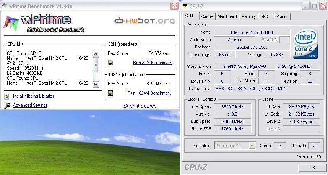Click the L1 Data value 2 x 32 KBytes

click(302, 107)
